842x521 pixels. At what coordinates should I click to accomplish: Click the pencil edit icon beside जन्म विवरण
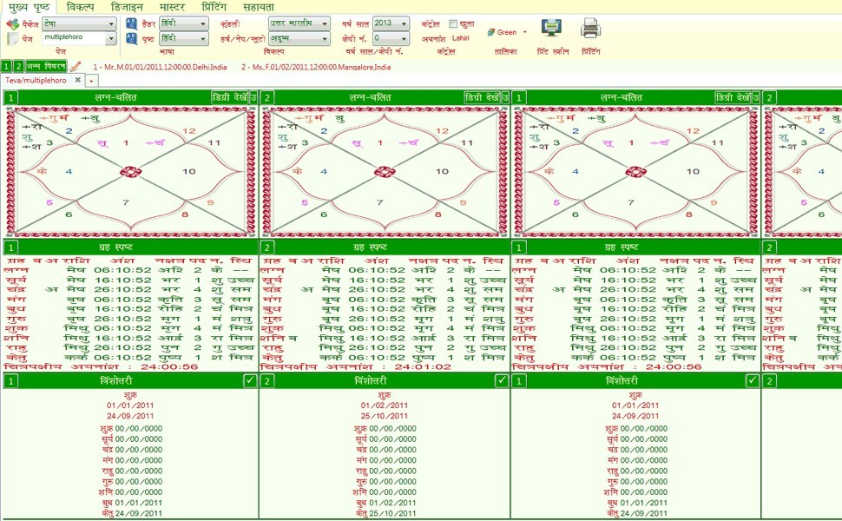pyautogui.click(x=76, y=67)
